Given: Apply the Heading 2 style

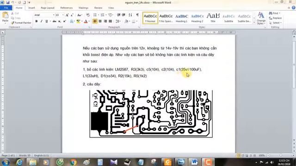Looking at the screenshot, I should [197, 18].
